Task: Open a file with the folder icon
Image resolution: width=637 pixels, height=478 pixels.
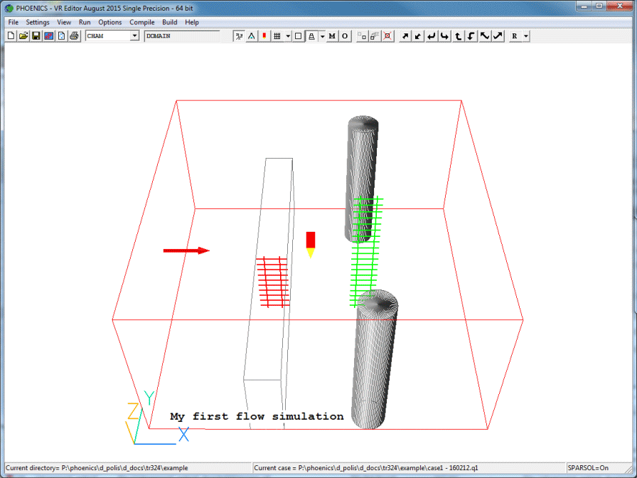Action: click(x=23, y=36)
